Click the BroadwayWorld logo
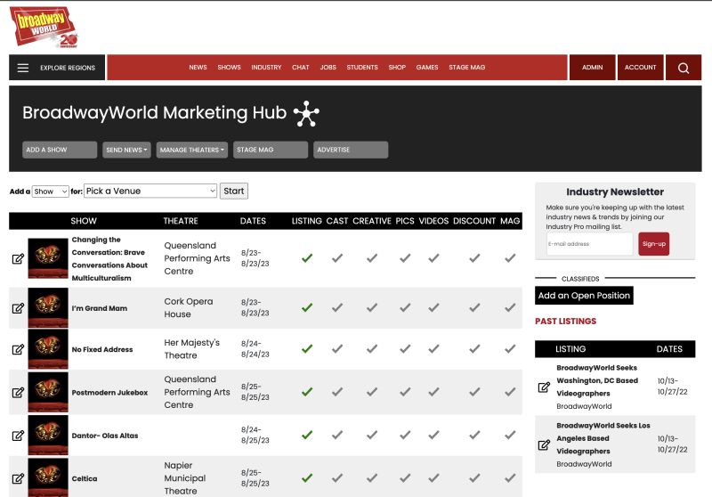Viewport: 712px width, 497px height. coord(44,27)
